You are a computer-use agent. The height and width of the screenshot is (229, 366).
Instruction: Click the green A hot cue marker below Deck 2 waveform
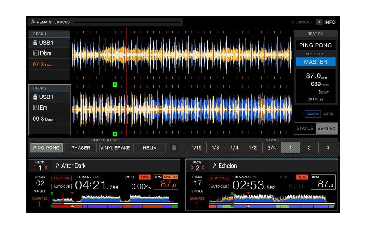115,134
